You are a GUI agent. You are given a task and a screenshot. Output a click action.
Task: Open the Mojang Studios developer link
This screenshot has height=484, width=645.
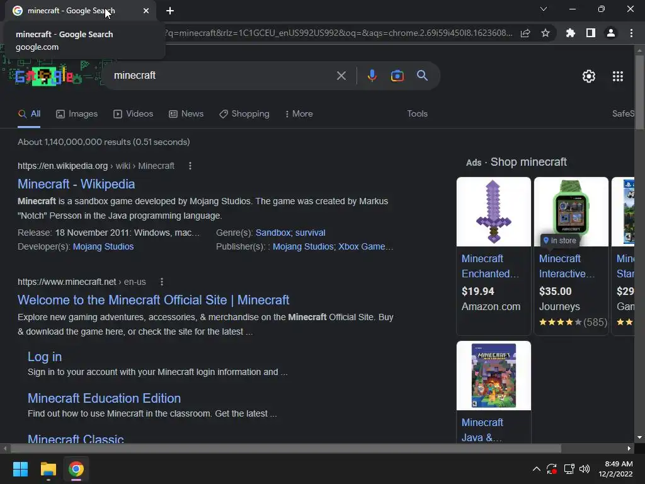[103, 246]
